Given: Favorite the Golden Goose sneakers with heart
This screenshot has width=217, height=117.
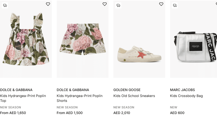Looking at the screenshot, I should 161,4.
